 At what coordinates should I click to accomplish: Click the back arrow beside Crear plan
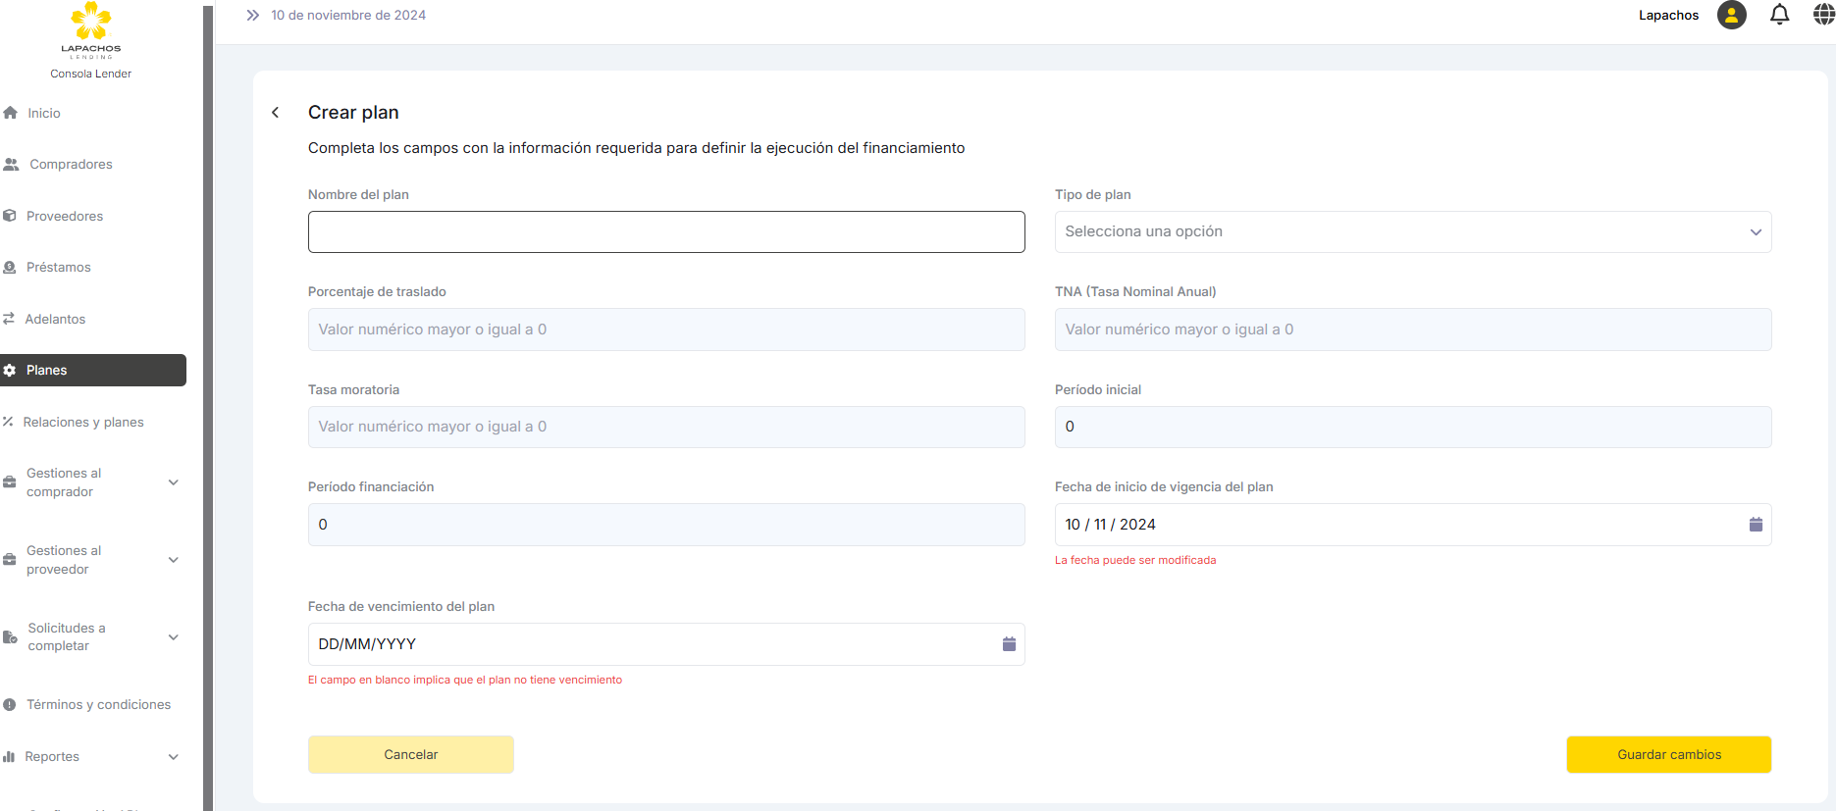[276, 113]
